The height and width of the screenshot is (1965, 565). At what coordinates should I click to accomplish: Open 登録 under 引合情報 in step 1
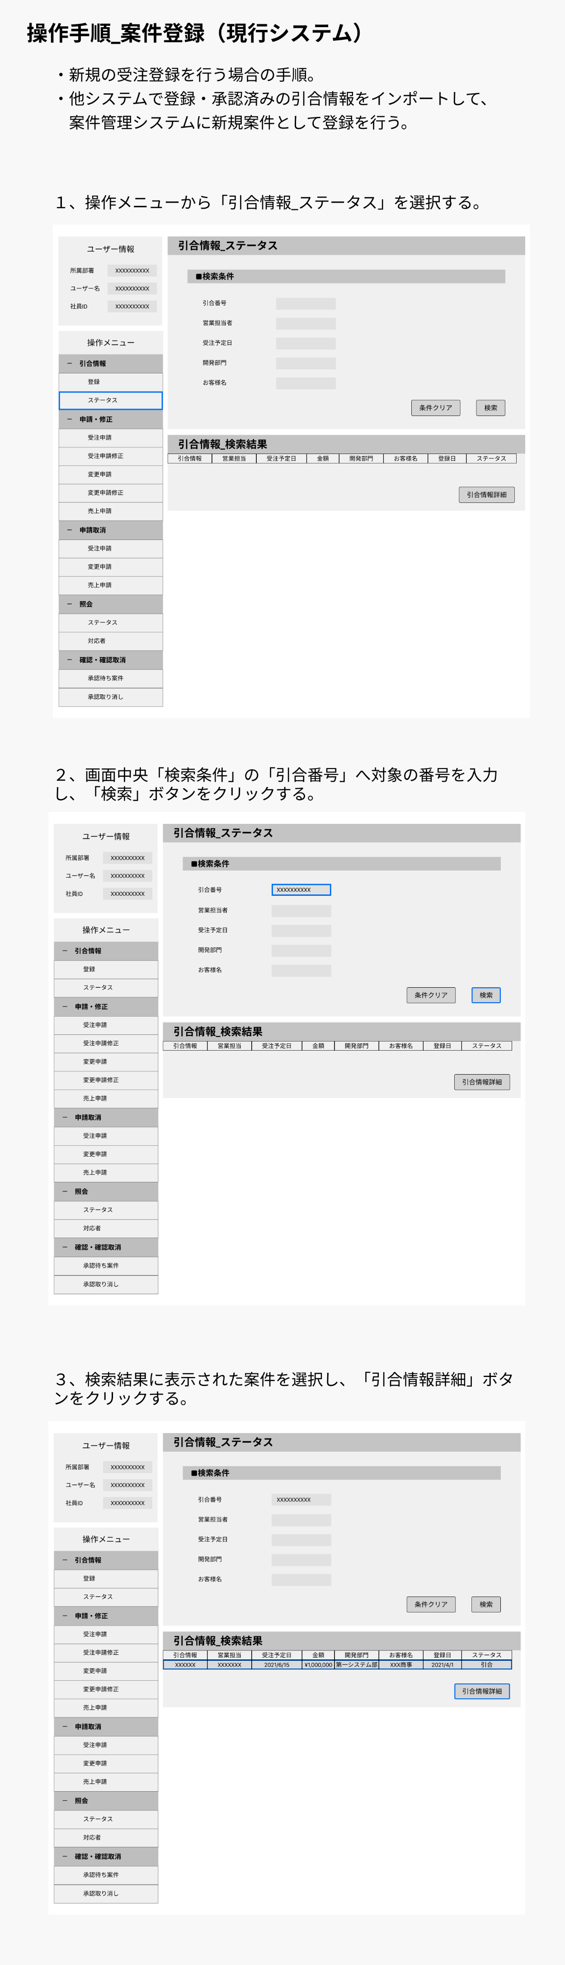click(x=110, y=382)
